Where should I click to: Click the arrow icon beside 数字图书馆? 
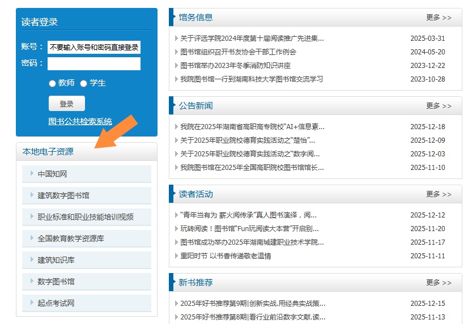pyautogui.click(x=32, y=282)
